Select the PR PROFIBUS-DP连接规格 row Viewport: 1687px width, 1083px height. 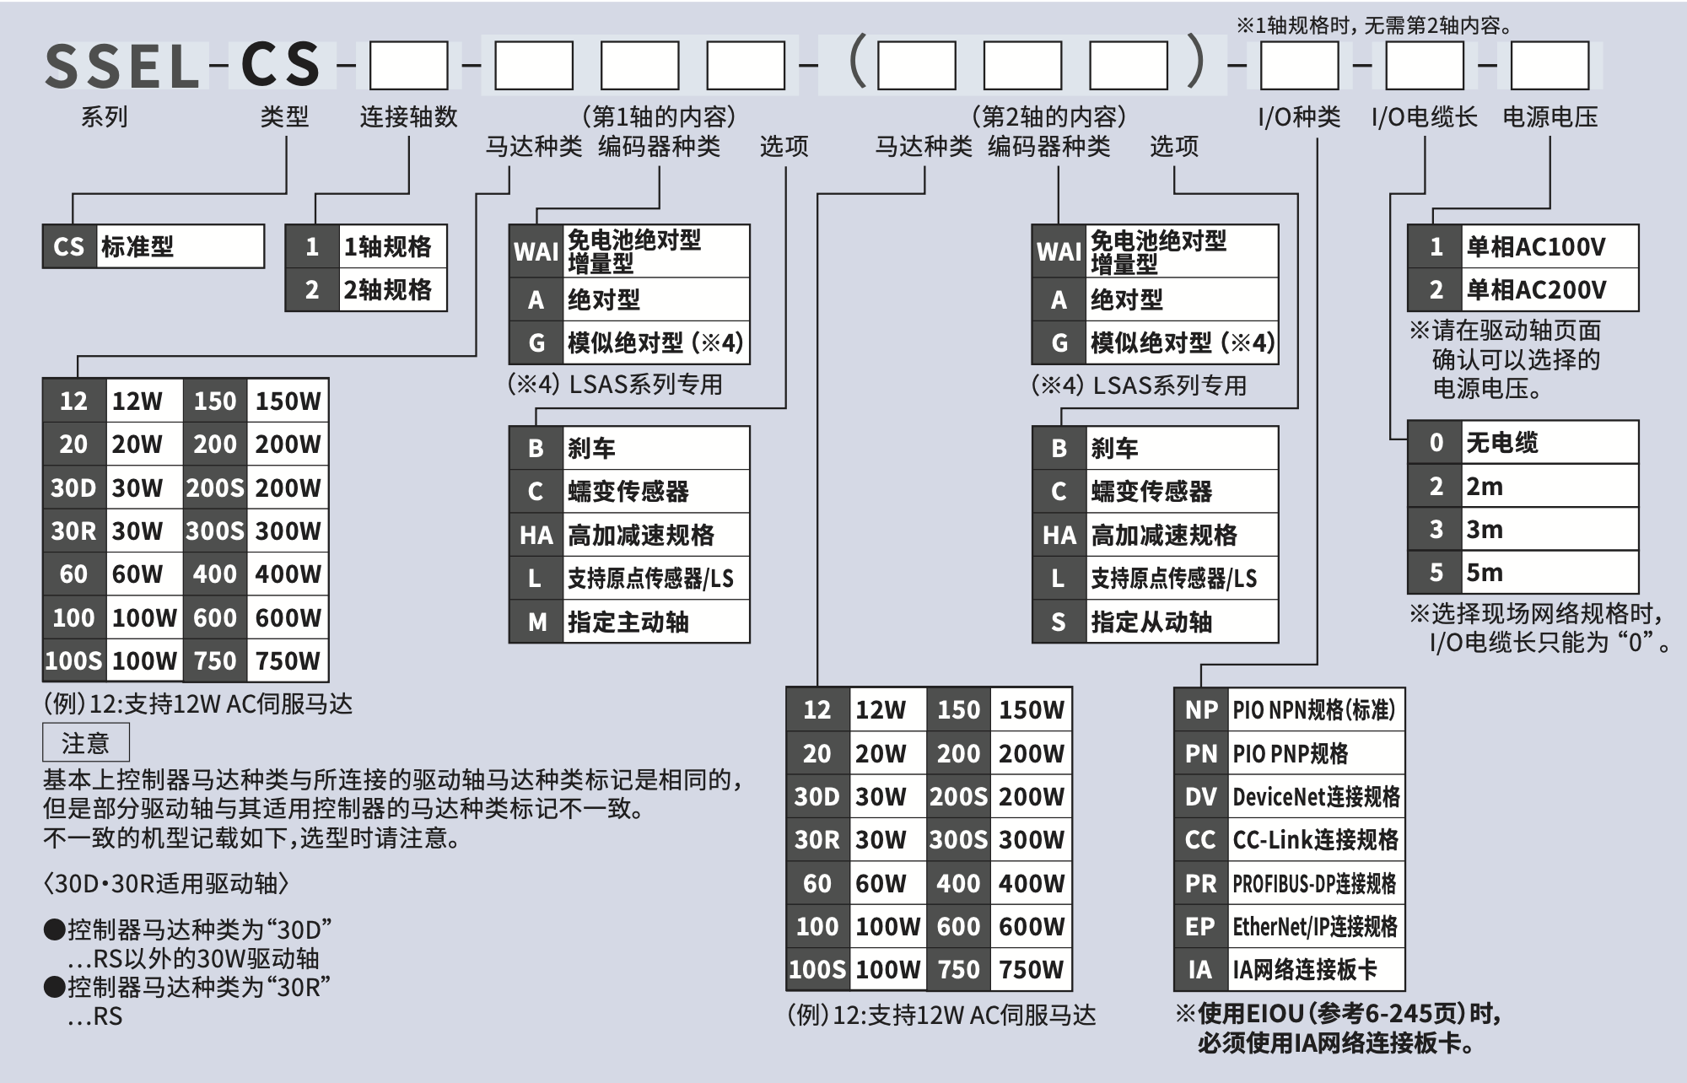tap(1290, 883)
